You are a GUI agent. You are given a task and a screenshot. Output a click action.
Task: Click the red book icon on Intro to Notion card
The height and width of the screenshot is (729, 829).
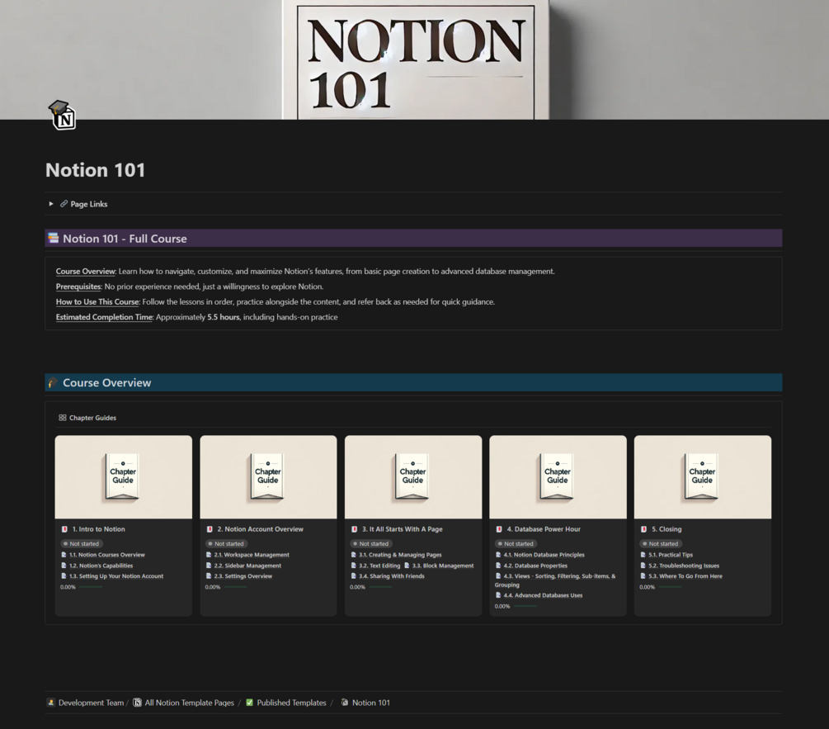point(66,528)
